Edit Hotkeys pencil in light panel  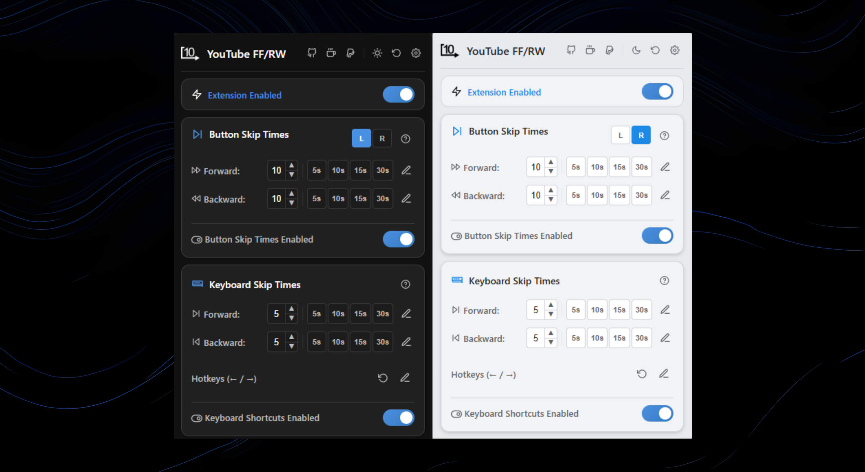click(x=664, y=374)
